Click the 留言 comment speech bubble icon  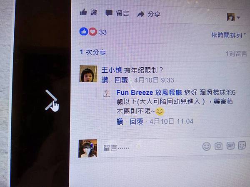(x=109, y=13)
